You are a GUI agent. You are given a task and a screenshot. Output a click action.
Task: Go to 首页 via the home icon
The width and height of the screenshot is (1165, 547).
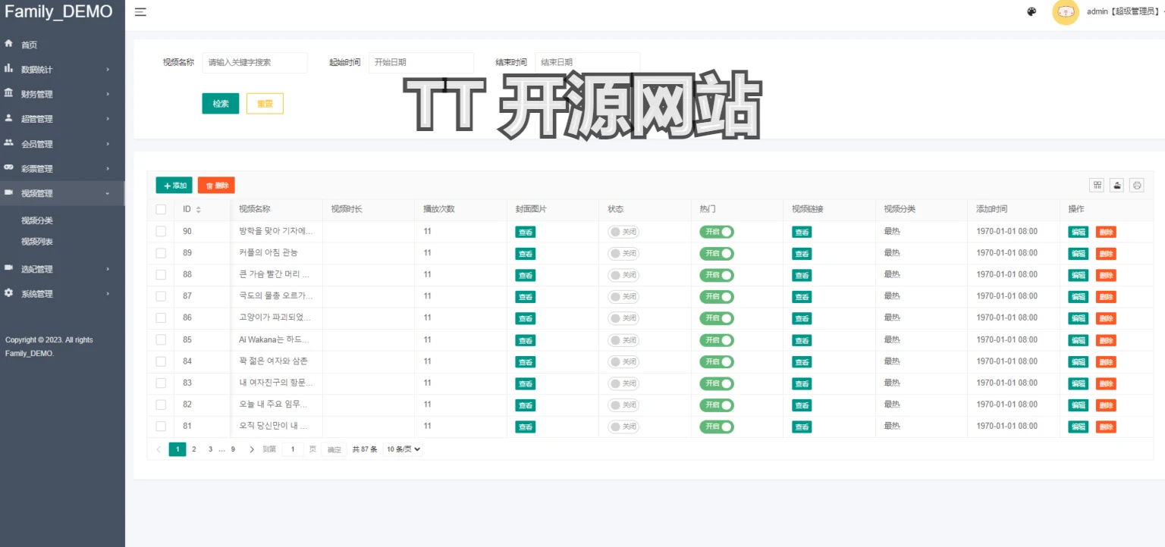click(9, 44)
